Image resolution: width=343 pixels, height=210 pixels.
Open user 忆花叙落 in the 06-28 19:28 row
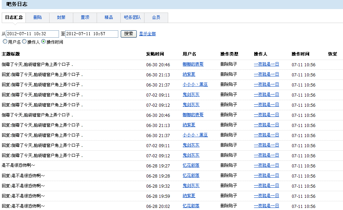point(191,175)
